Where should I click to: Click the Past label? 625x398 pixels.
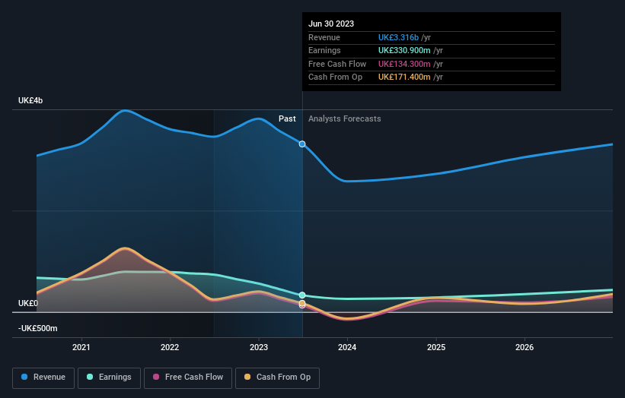click(x=287, y=118)
